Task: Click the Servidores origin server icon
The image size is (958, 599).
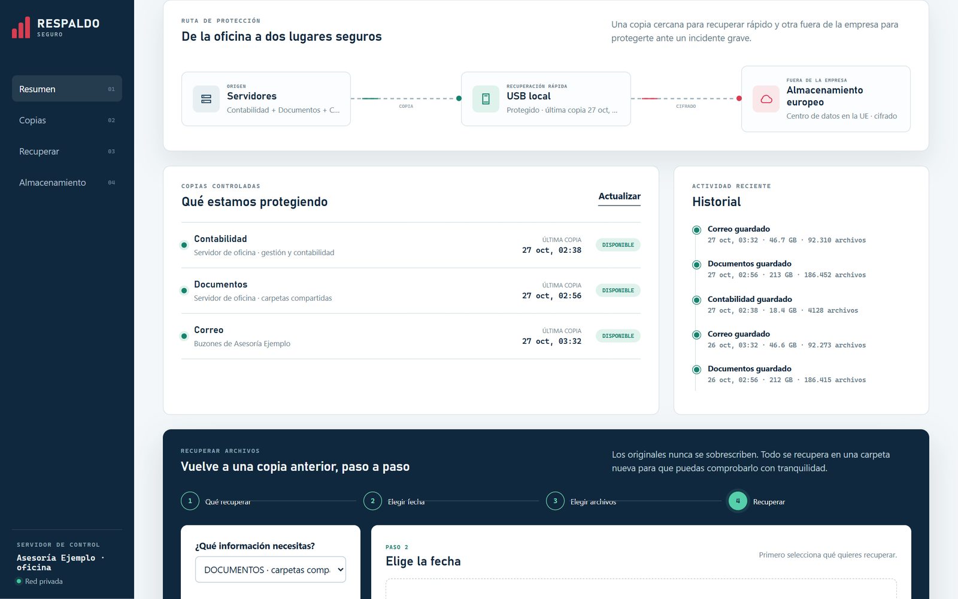Action: [206, 99]
